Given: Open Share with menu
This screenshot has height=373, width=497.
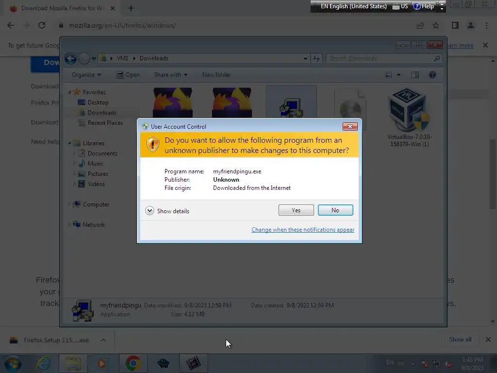Looking at the screenshot, I should tap(170, 75).
